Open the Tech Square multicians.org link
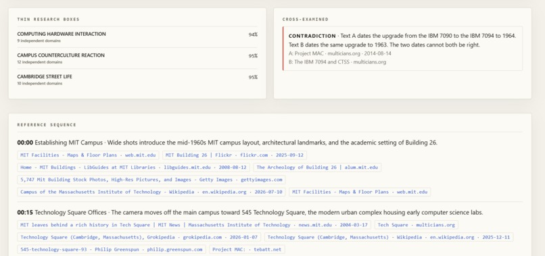 (x=417, y=225)
